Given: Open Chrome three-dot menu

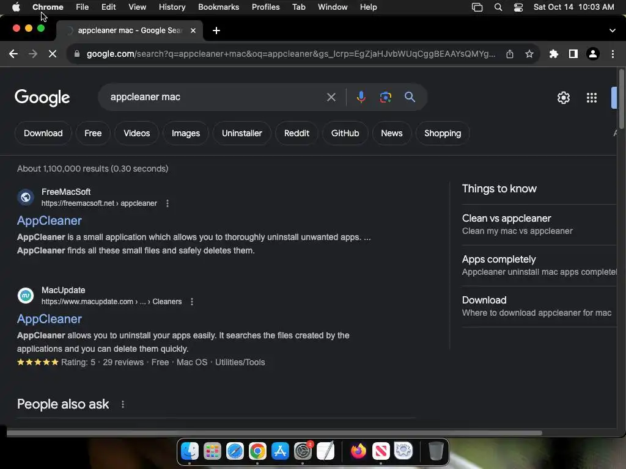Looking at the screenshot, I should 613,54.
